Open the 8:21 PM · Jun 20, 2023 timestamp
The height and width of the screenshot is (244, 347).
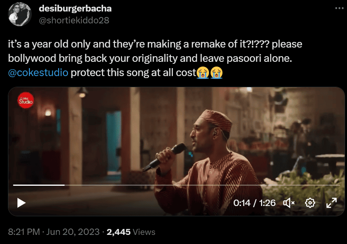[54, 232]
